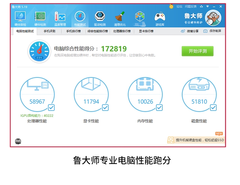240x185 pixels.
Task: Click the IGPU异构能力 40222 text
Action: 37,116
